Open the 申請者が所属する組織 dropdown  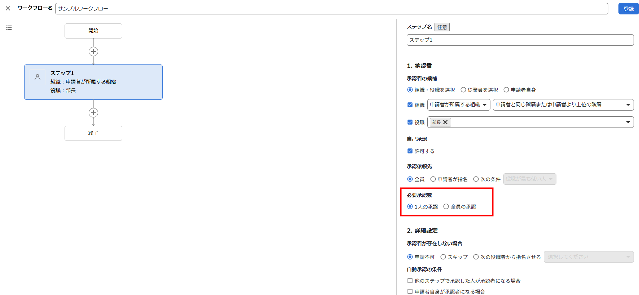click(458, 104)
